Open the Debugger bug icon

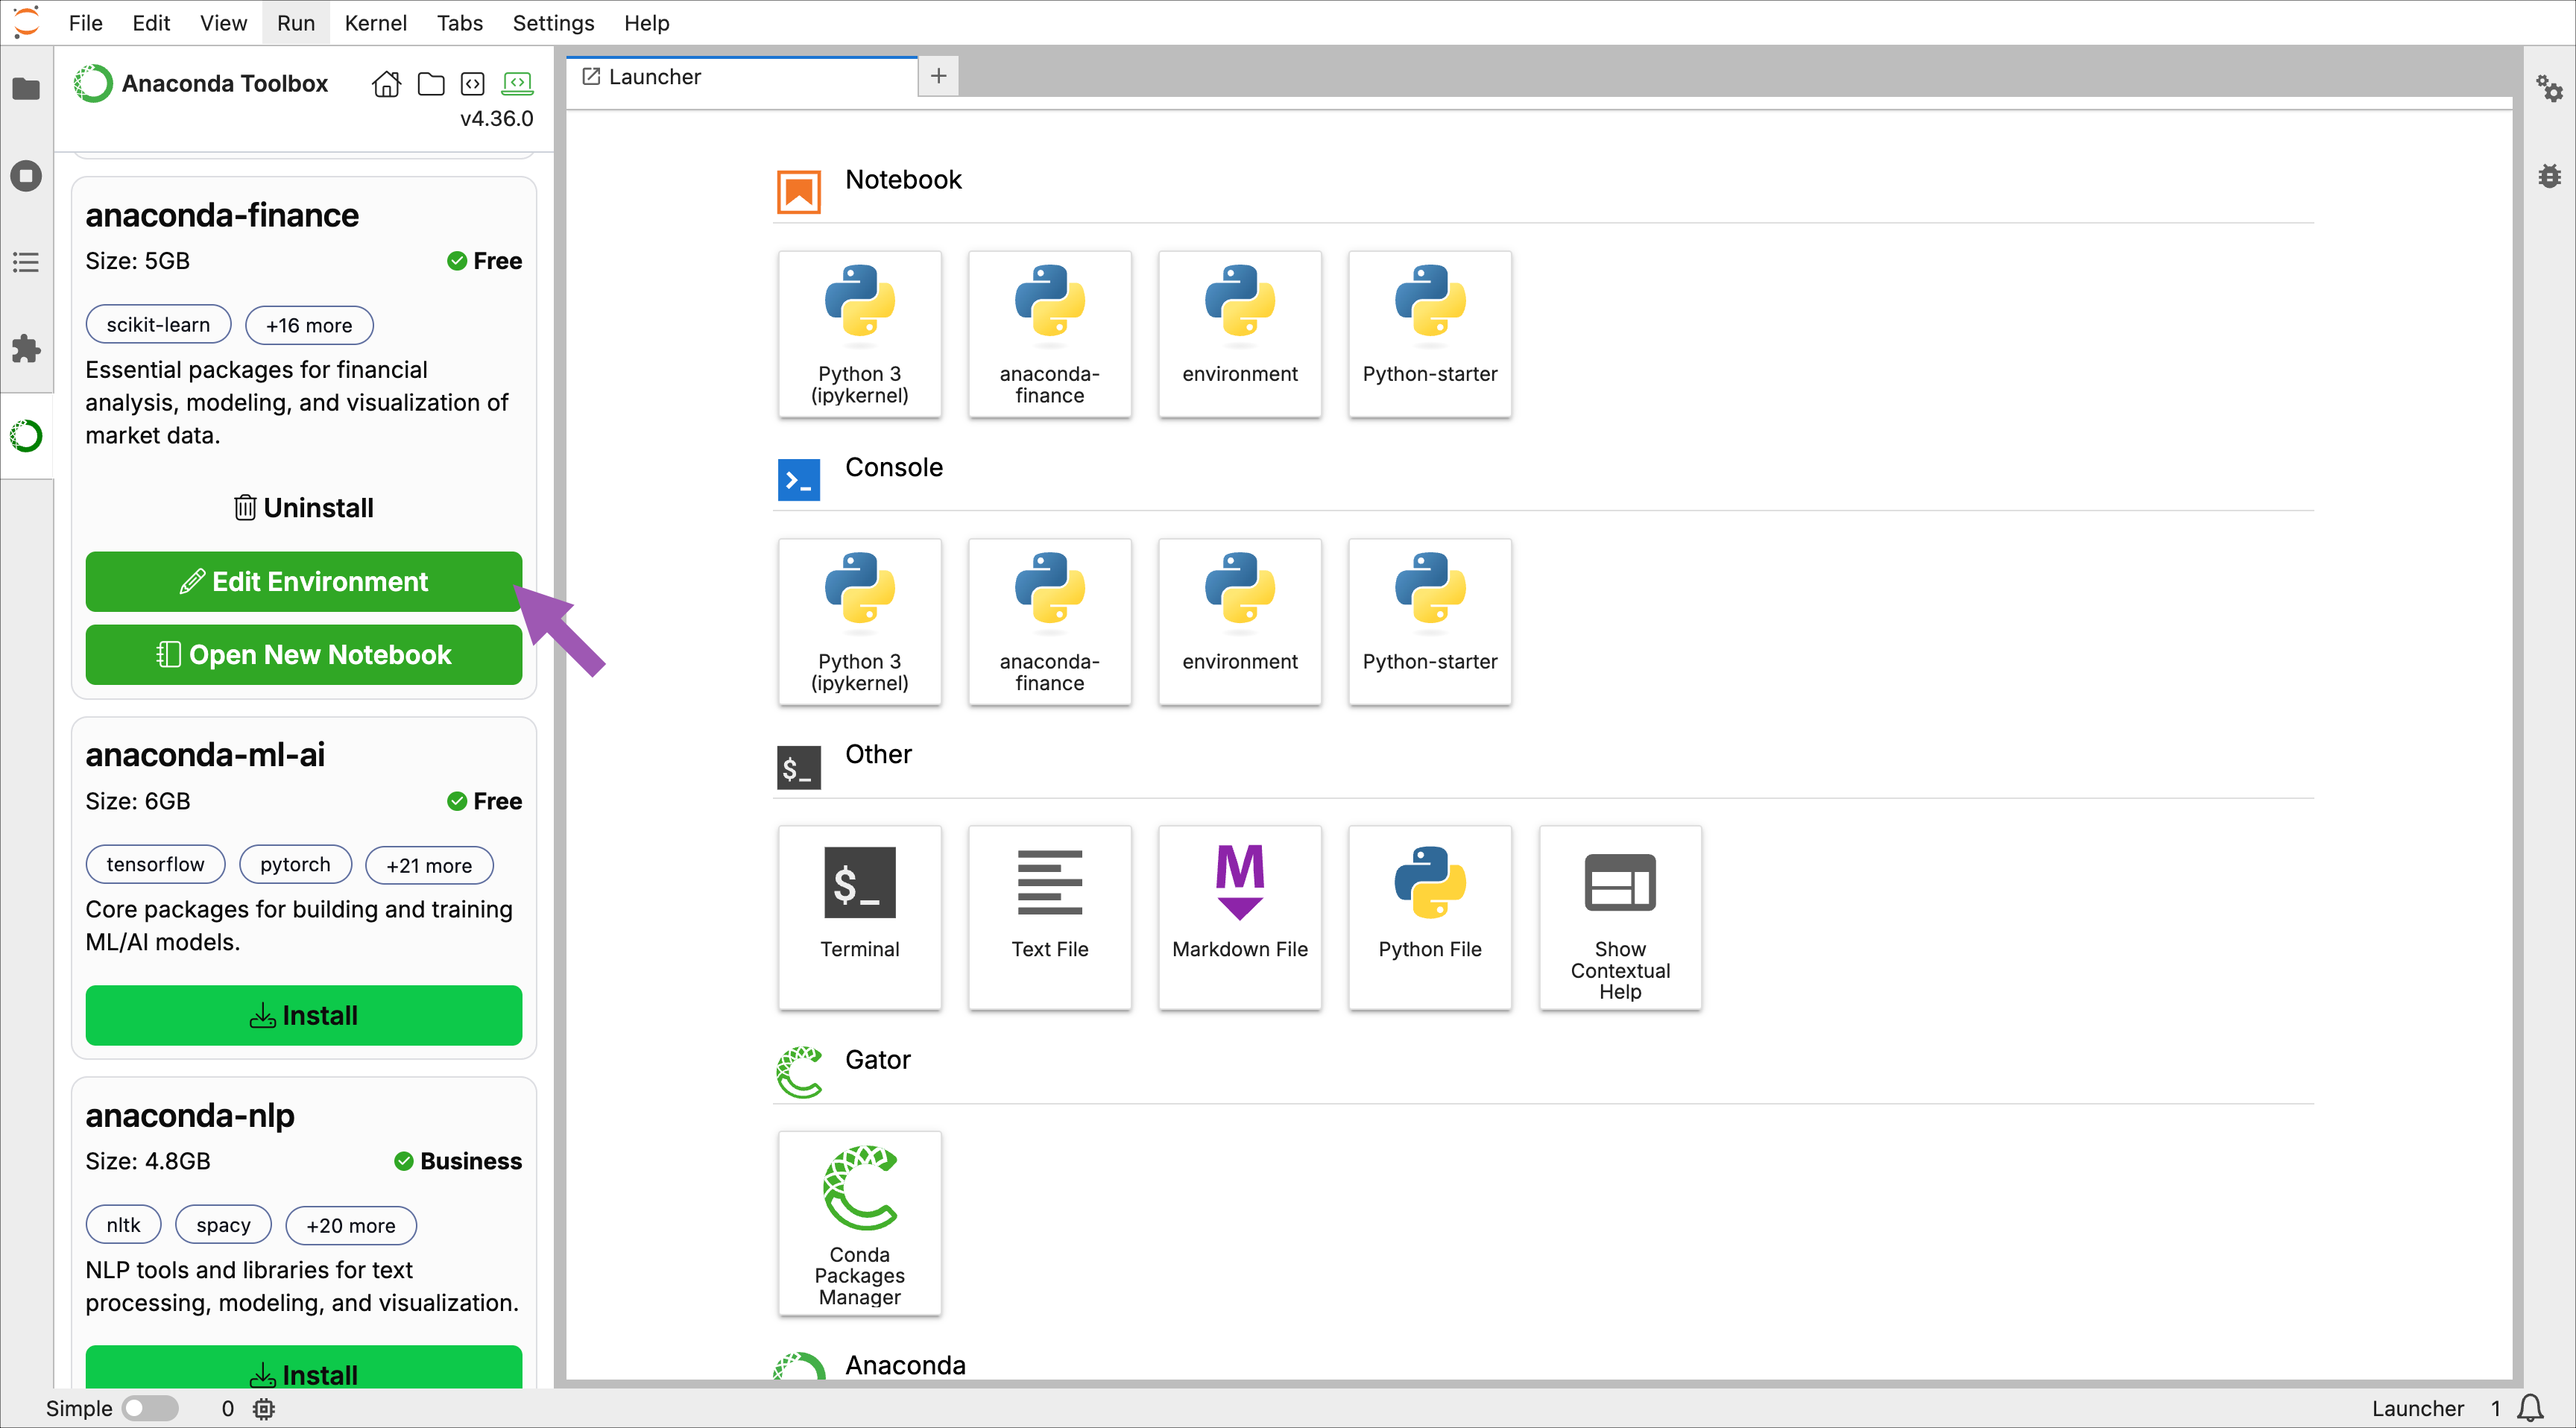tap(2548, 176)
